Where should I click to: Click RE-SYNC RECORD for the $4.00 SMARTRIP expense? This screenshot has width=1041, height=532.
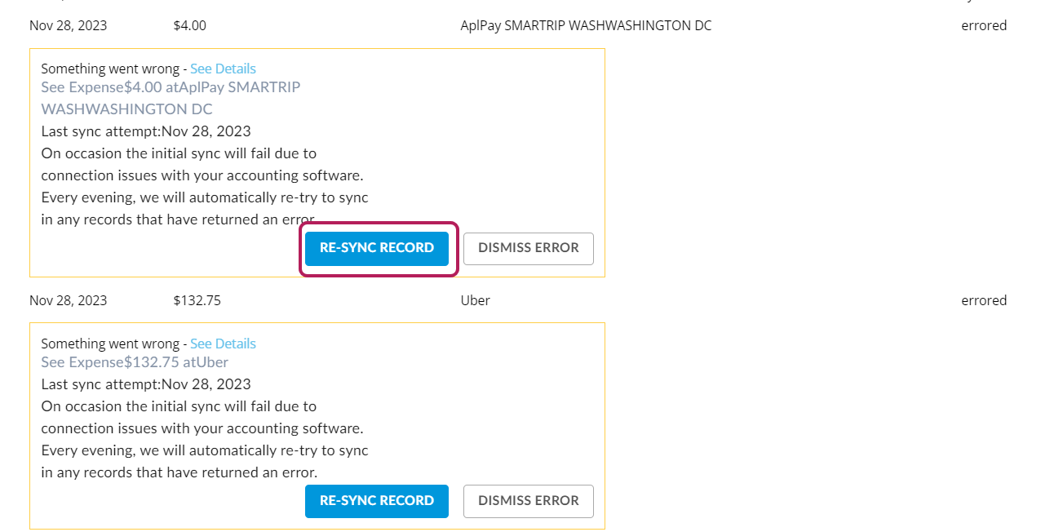pos(376,248)
